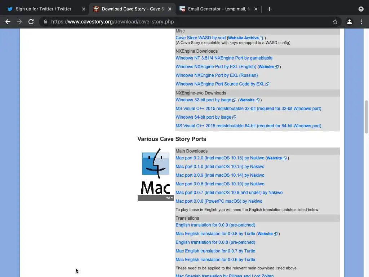This screenshot has height=277, width=369.
Task: Open Cave Story WASD by voxl link
Action: (200, 38)
